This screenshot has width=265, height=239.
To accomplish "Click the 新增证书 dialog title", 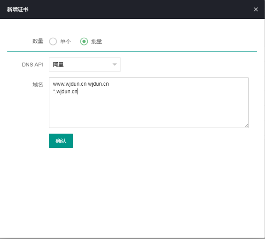I will (x=18, y=10).
